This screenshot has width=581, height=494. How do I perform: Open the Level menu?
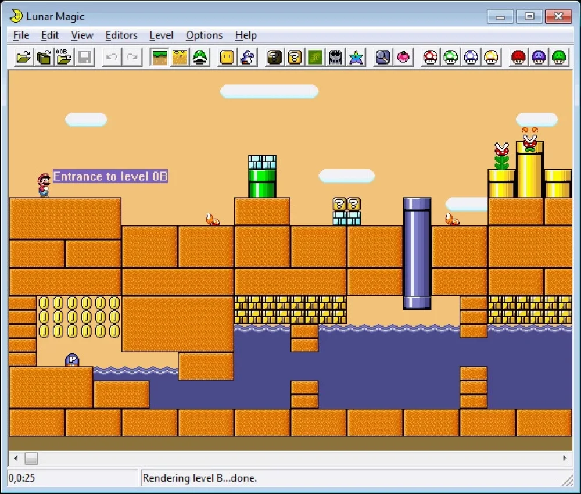pos(161,35)
